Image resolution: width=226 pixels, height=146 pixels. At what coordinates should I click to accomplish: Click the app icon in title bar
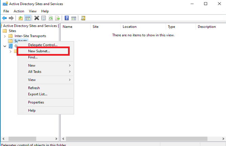pos(5,4)
